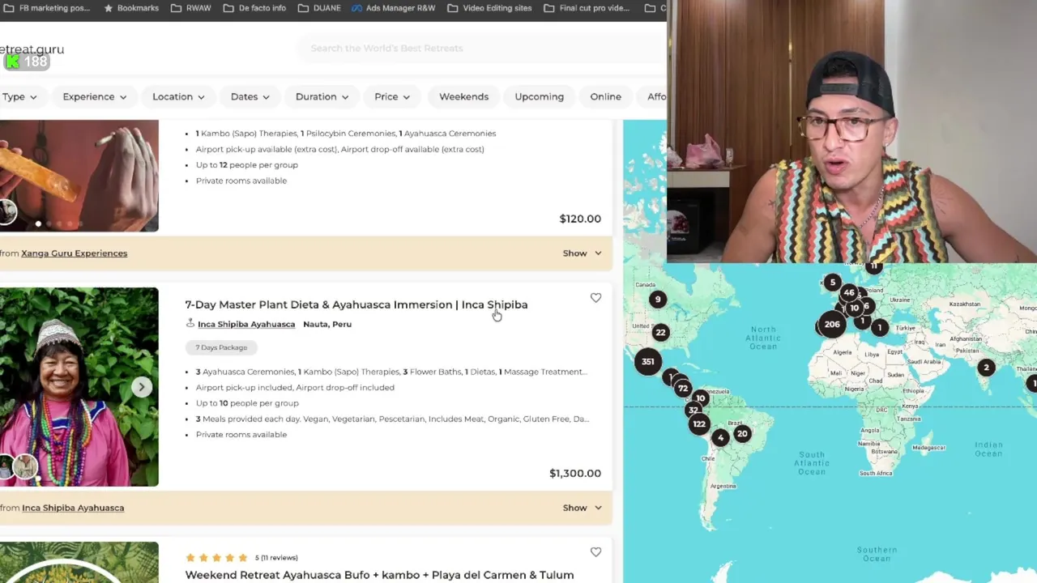
Task: Open the Xanga Guru Experiences link
Action: 74,253
